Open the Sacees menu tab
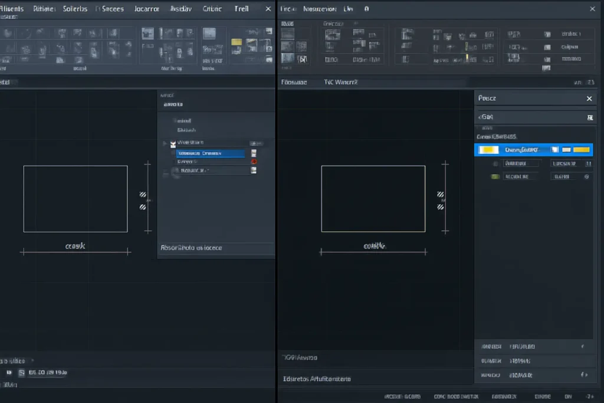This screenshot has width=604, height=403. pyautogui.click(x=113, y=9)
